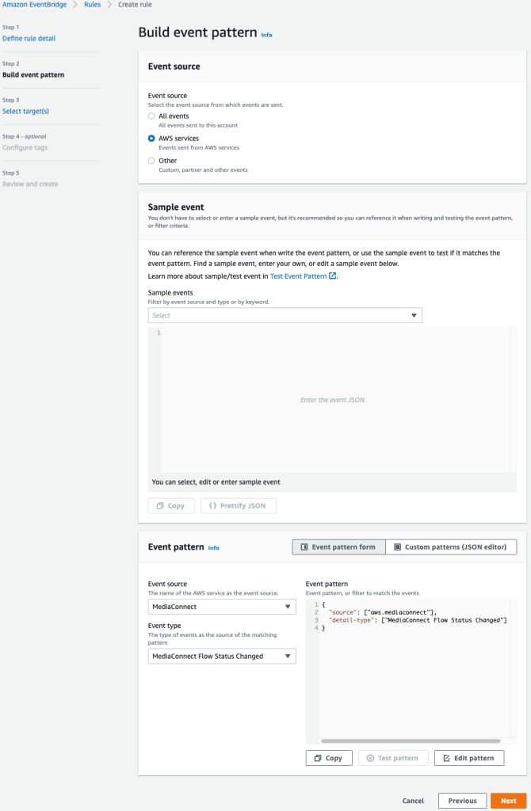Image resolution: width=531 pixels, height=811 pixels.
Task: Click the Custom patterns editor icon
Action: (x=396, y=546)
